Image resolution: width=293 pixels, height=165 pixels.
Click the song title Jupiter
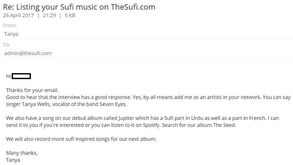click(126, 118)
